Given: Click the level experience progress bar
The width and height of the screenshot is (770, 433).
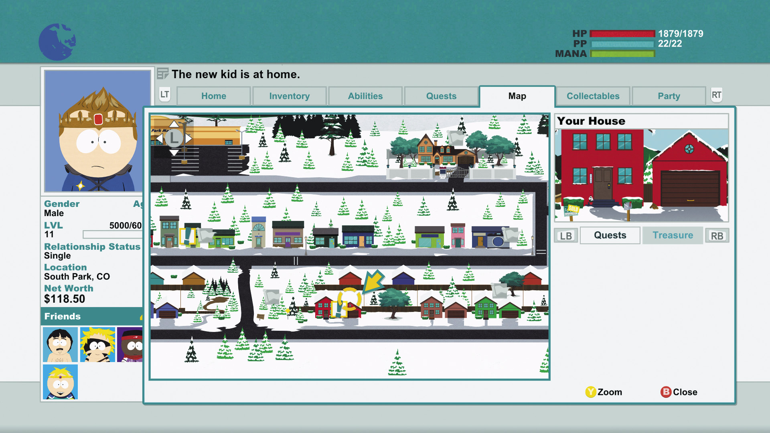Looking at the screenshot, I should tap(113, 234).
